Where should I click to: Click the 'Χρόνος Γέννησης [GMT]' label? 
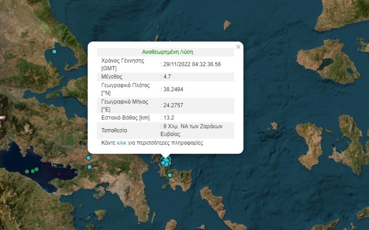coord(123,64)
